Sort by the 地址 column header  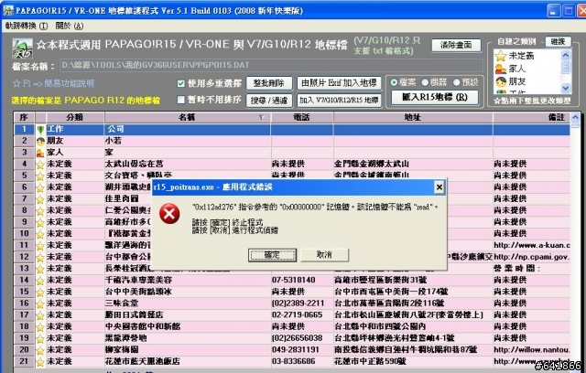pos(413,117)
